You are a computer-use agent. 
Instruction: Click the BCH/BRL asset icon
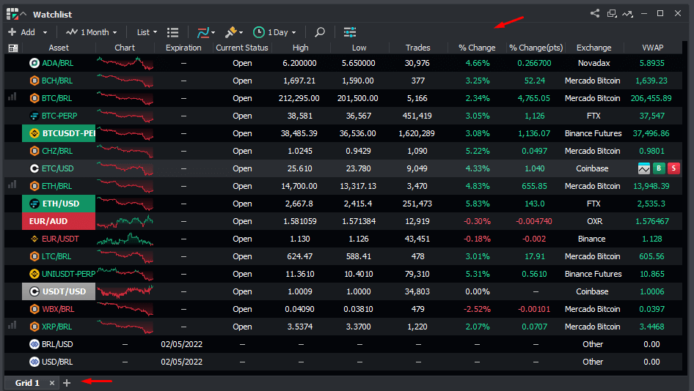pos(34,81)
